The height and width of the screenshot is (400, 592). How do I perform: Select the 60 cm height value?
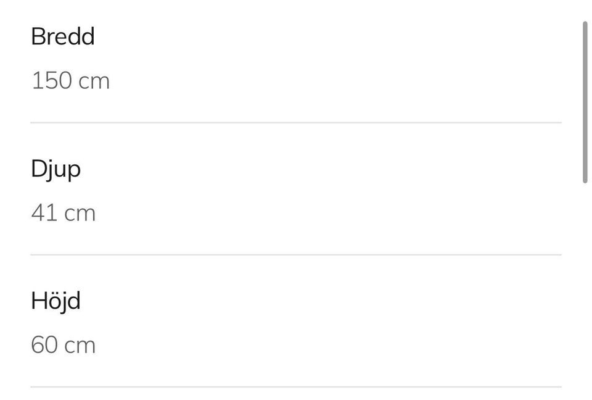64,345
